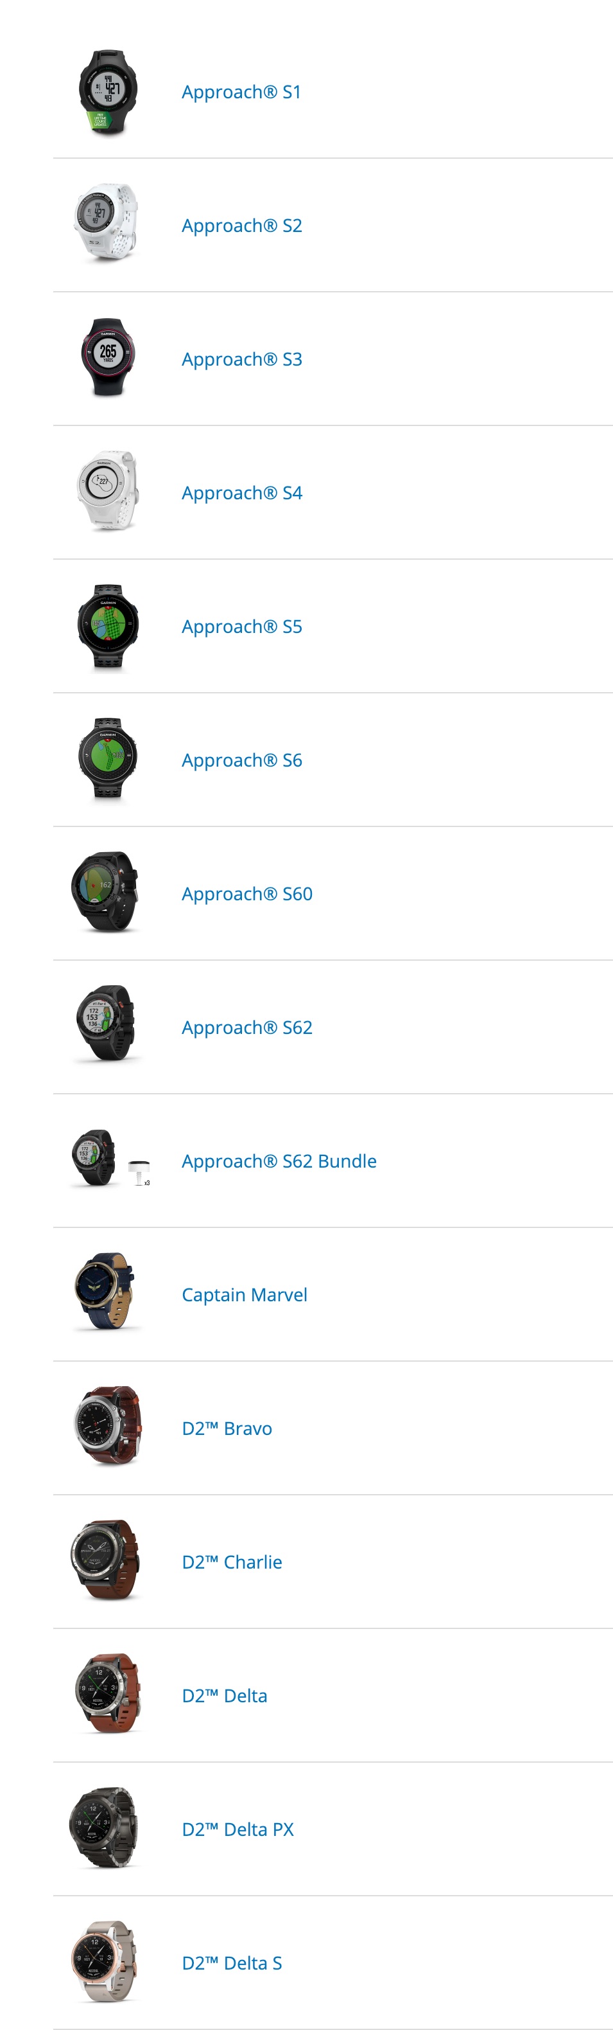Choose the D2™ Delta PX link

237,1829
